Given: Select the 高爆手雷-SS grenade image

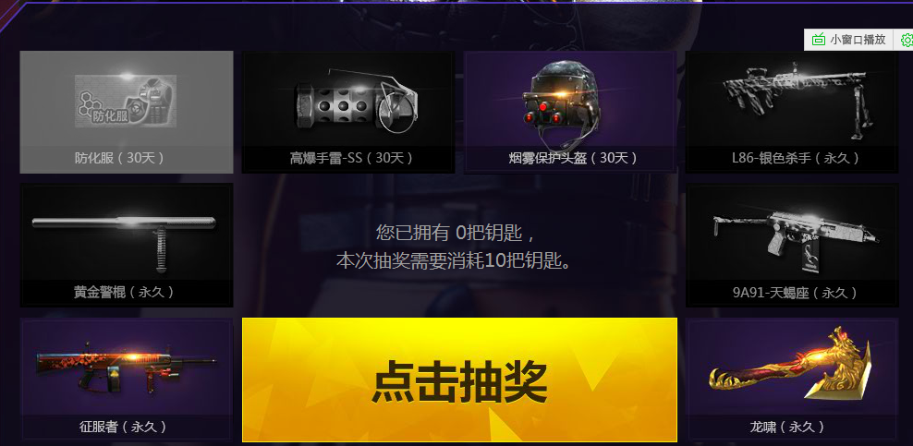Looking at the screenshot, I should pos(356,100).
